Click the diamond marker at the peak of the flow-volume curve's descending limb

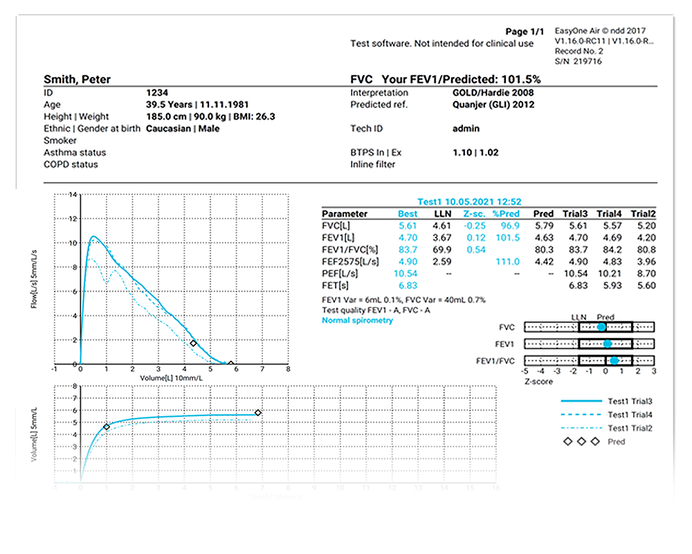pyautogui.click(x=193, y=343)
